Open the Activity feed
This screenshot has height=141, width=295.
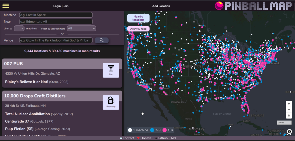(138, 29)
